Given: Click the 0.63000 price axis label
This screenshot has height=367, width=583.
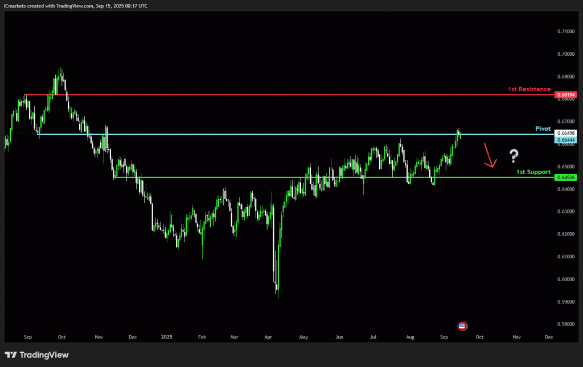Looking at the screenshot, I should pyautogui.click(x=566, y=211).
